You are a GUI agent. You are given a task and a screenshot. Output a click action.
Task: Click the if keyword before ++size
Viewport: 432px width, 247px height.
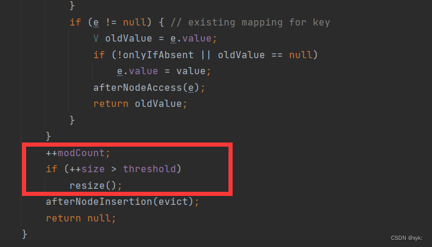pyautogui.click(x=52, y=169)
